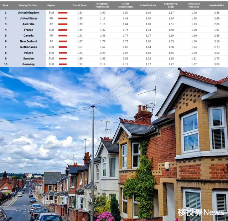
Task: Click United States sustainability value 2.45
Action: point(217,18)
